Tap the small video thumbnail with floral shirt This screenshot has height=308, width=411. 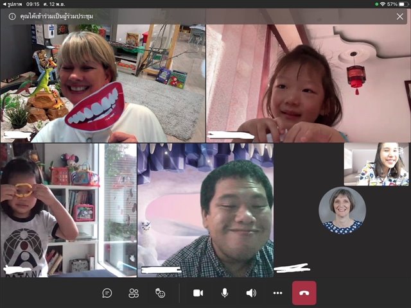click(376, 164)
